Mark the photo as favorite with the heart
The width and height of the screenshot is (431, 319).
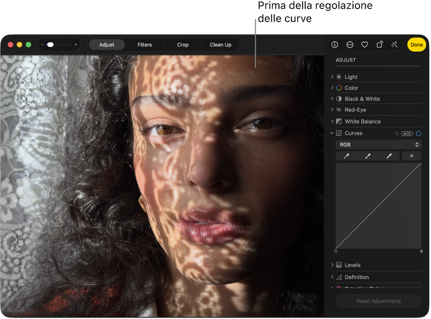(x=364, y=45)
